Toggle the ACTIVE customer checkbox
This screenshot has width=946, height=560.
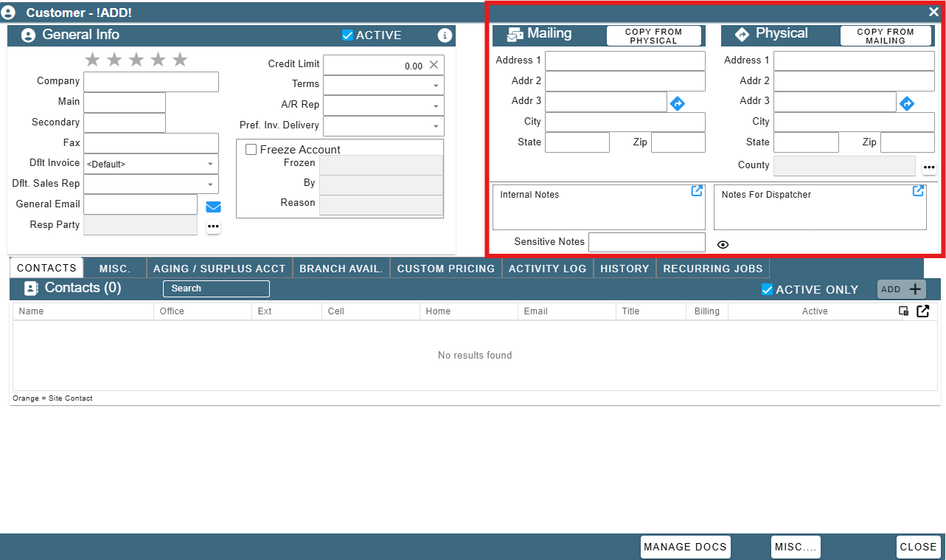coord(348,35)
